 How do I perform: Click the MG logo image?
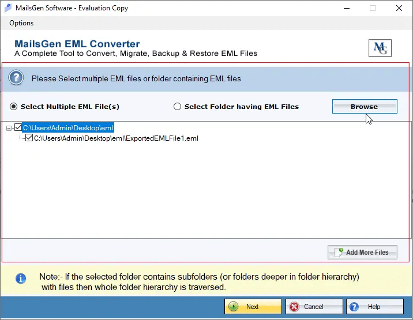(x=379, y=48)
